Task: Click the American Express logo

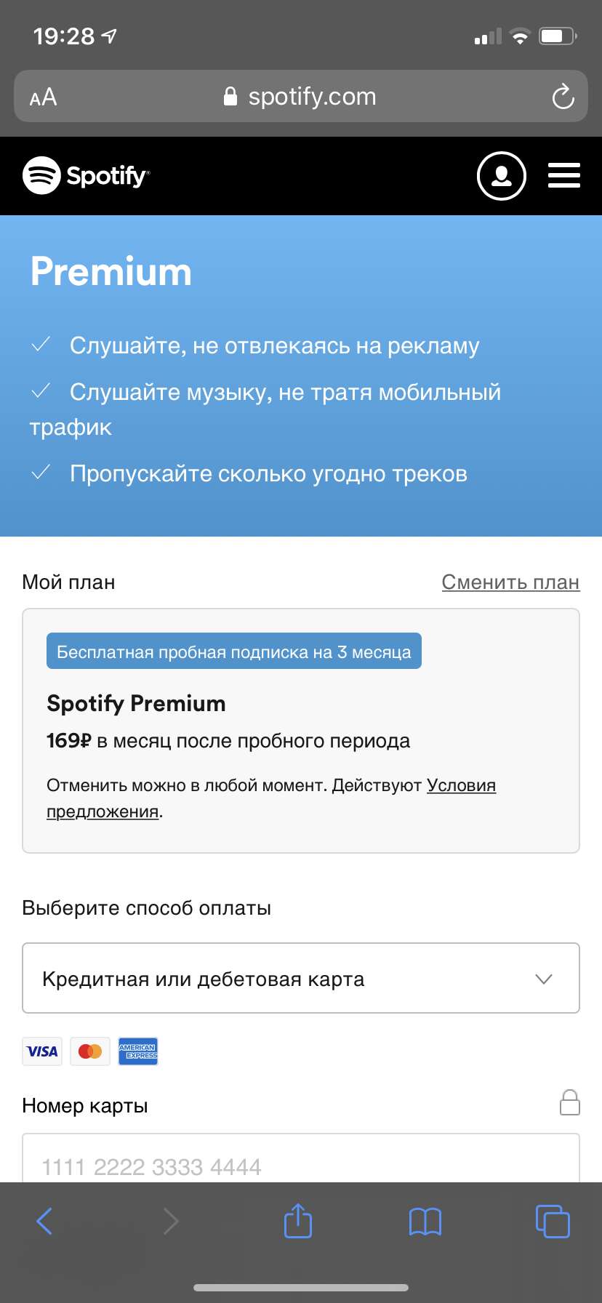Action: 138,1051
